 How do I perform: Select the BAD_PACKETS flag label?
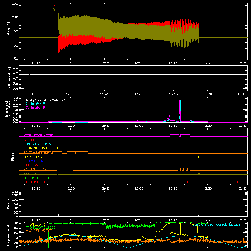coord(34,182)
